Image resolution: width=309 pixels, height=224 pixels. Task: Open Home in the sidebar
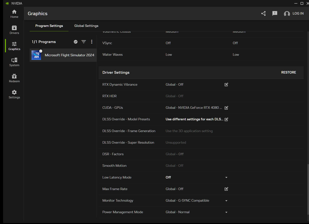(x=14, y=14)
